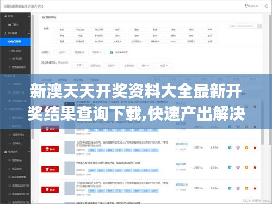Focus the search input field in filter panel
This screenshot has width=272, height=204.
pos(243,26)
